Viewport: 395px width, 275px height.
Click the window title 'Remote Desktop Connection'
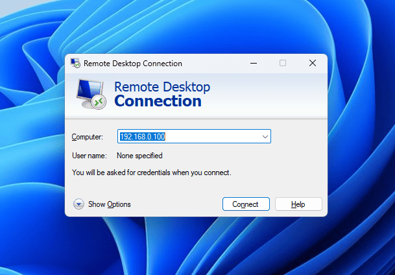[x=133, y=64]
